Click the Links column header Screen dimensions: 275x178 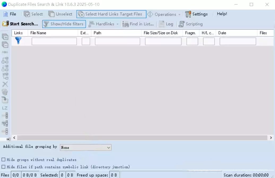(x=20, y=33)
